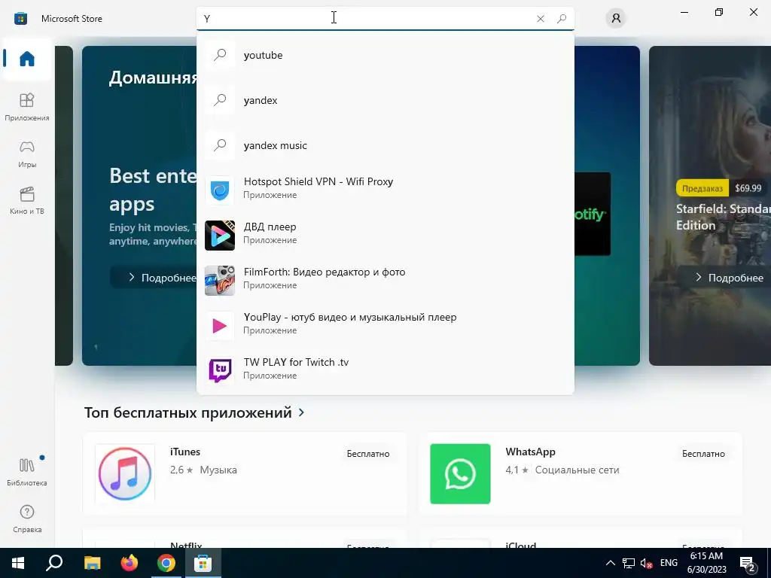Screen dimensions: 771x578
Task: Open the Кино и ТВ section
Action: click(x=27, y=200)
